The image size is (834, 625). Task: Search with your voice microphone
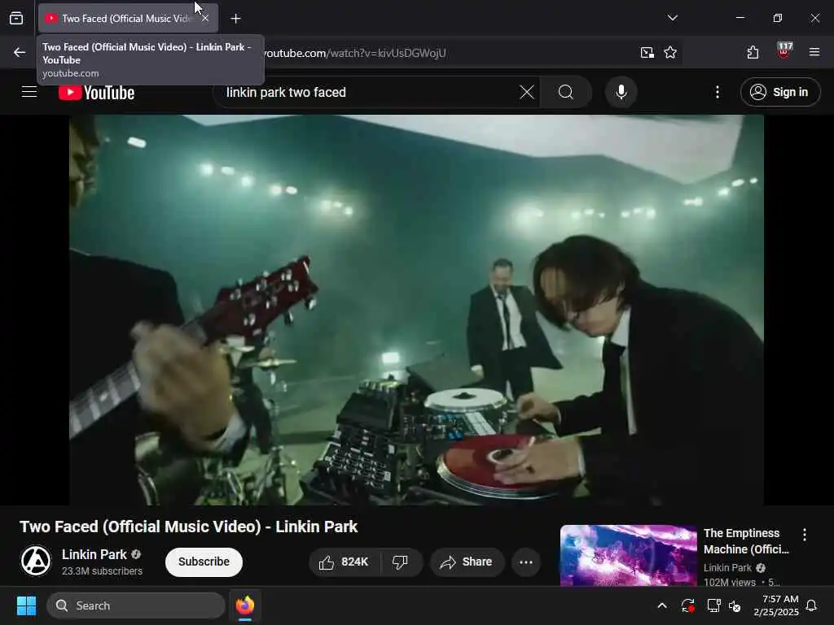pyautogui.click(x=621, y=92)
